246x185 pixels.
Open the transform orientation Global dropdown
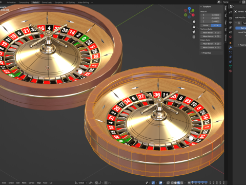coord(81,183)
